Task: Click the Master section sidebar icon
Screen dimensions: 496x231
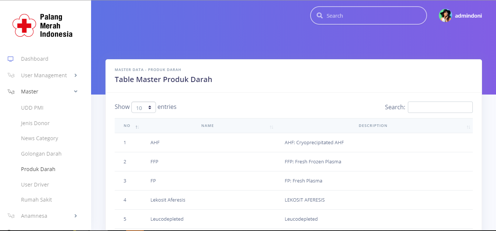Action: 11,92
